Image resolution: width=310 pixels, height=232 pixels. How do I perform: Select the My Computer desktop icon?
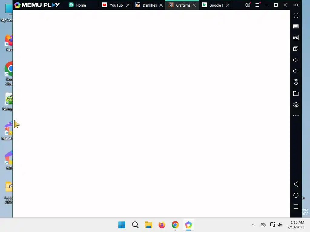pyautogui.click(x=7, y=13)
